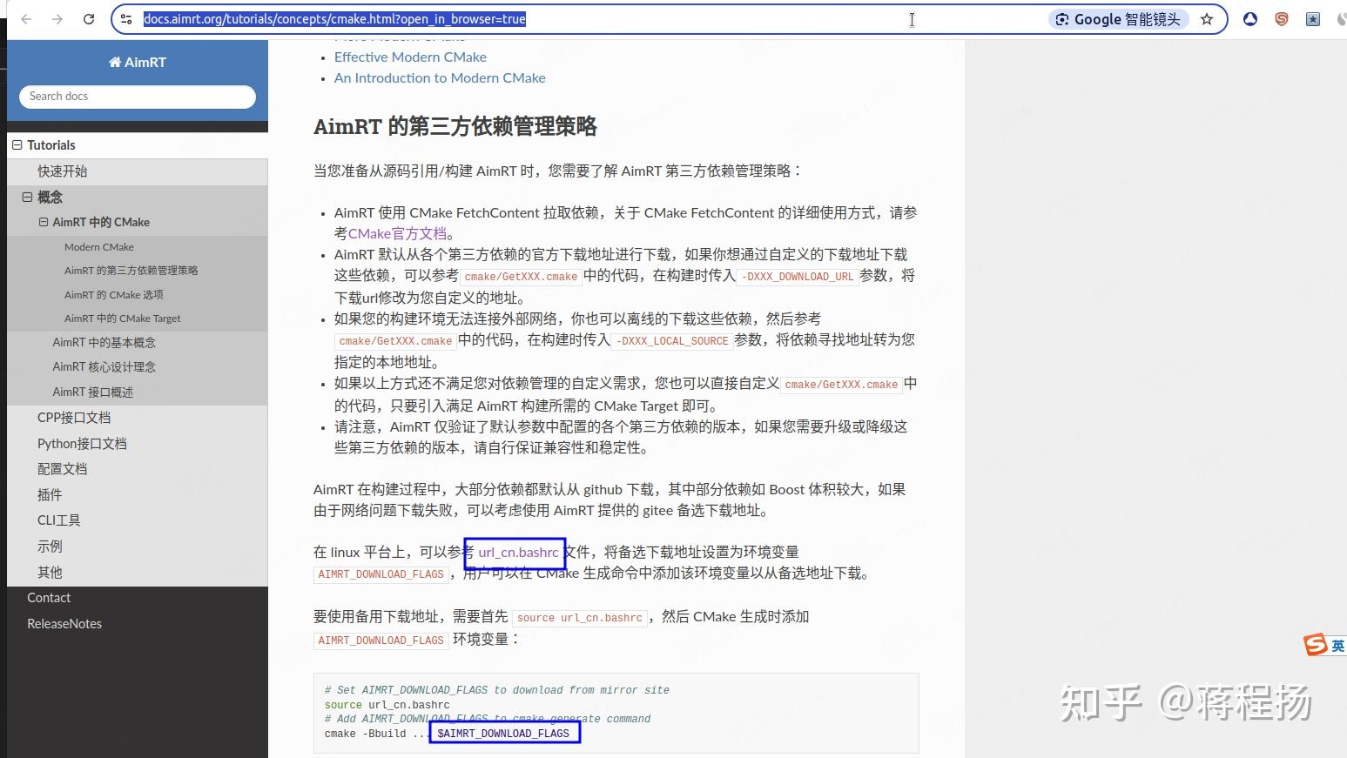Collapse the 概念 section
The width and height of the screenshot is (1347, 758).
click(27, 197)
